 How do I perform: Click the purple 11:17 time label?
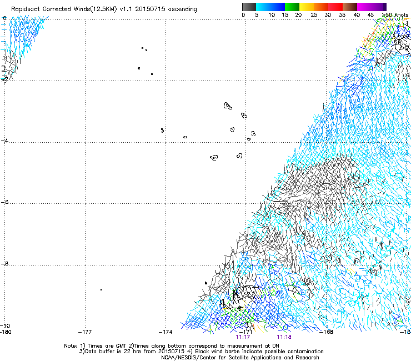(x=243, y=337)
